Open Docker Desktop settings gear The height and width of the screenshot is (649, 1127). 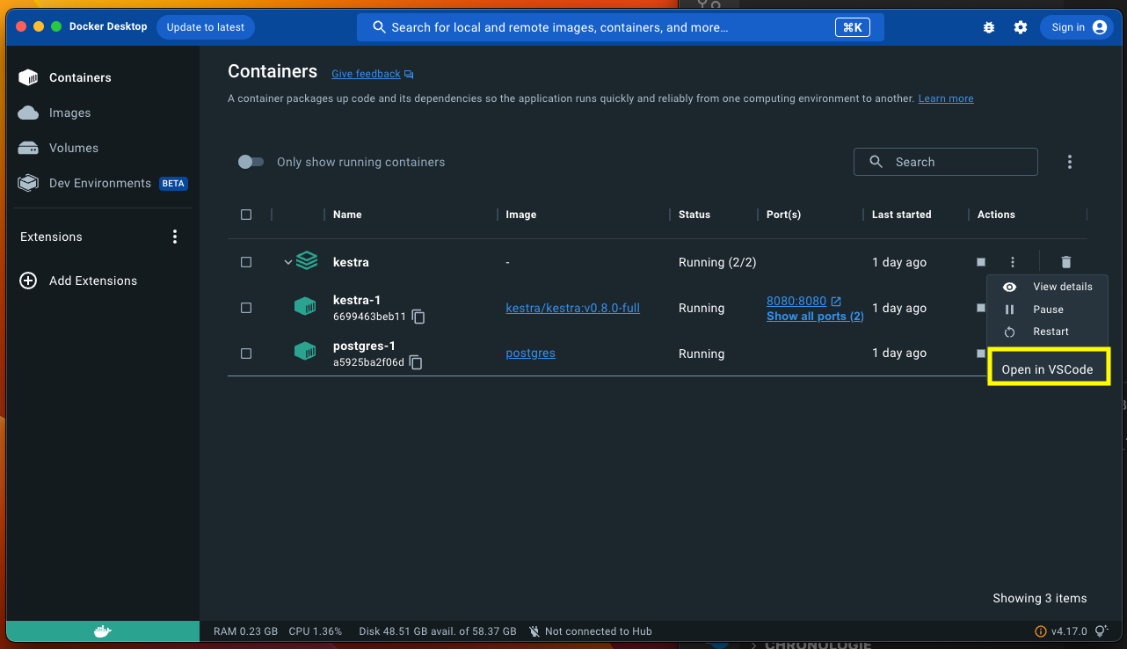click(1020, 26)
